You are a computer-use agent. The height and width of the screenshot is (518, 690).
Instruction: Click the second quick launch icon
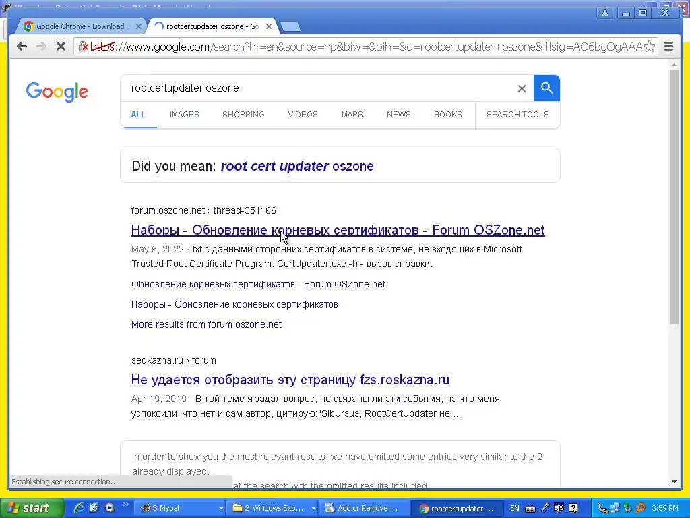click(94, 508)
